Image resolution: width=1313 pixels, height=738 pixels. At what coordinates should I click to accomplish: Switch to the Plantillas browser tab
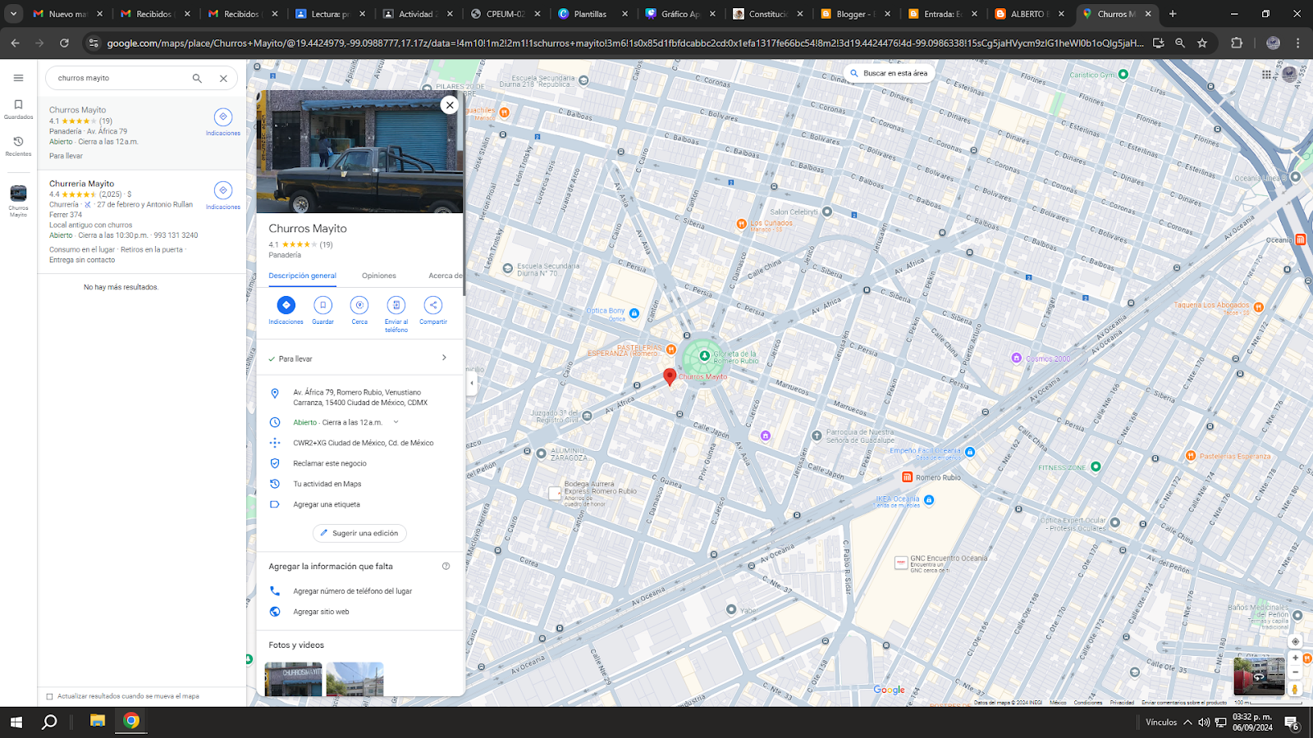point(590,14)
